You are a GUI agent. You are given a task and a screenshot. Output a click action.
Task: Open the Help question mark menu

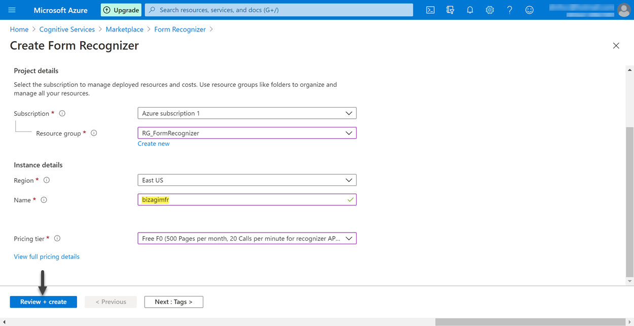[x=509, y=10]
